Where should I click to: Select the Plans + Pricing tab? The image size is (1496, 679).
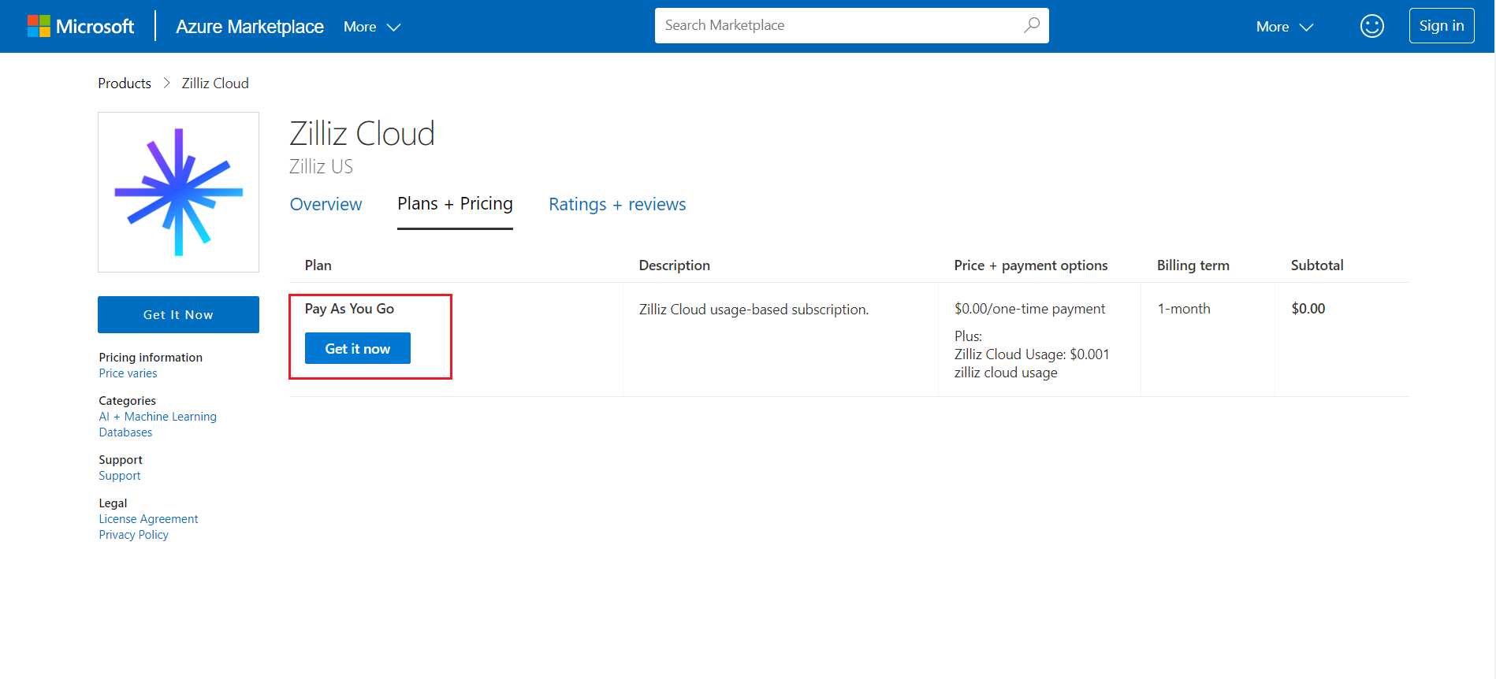click(455, 204)
